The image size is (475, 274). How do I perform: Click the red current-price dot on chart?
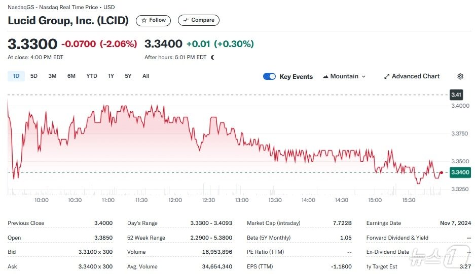click(442, 173)
